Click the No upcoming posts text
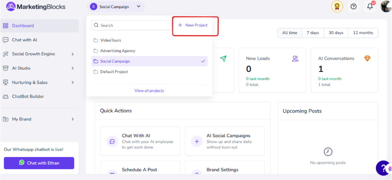Viewport: 392px width, 180px height. [x=328, y=162]
